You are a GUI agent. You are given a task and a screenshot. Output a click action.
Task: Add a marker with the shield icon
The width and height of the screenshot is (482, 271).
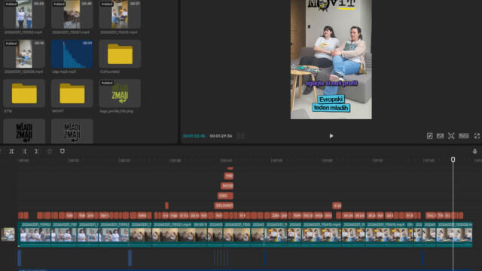click(62, 151)
